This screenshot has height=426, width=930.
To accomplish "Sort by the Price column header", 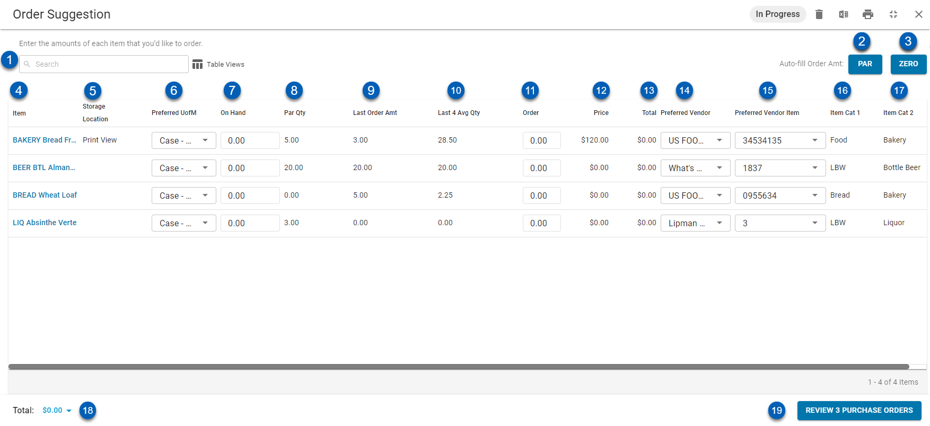I will (x=601, y=113).
